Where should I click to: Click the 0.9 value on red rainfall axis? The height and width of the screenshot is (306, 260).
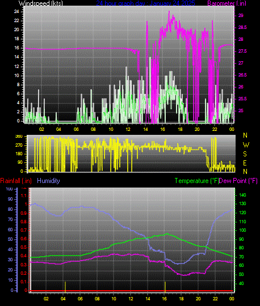click(24, 213)
